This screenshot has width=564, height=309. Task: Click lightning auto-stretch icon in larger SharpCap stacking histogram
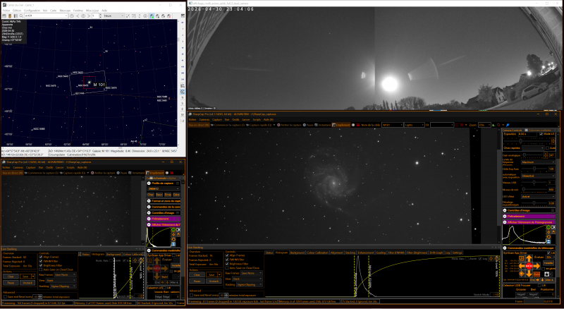(x=491, y=259)
